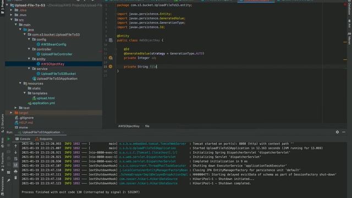Image resolution: width=352 pixels, height=198 pixels.
Task: Clear console with the trash icon
Action: [16, 178]
